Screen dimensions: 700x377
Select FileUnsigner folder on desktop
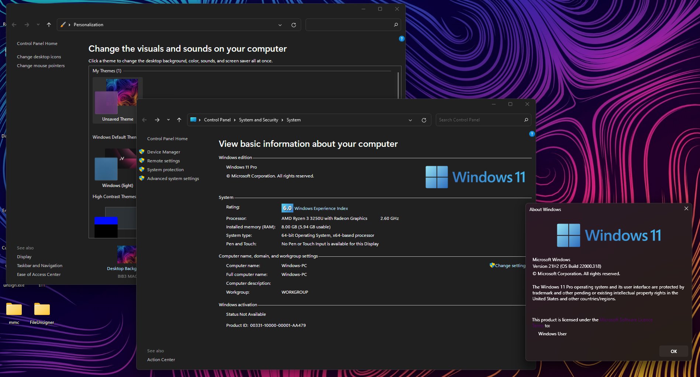(42, 313)
